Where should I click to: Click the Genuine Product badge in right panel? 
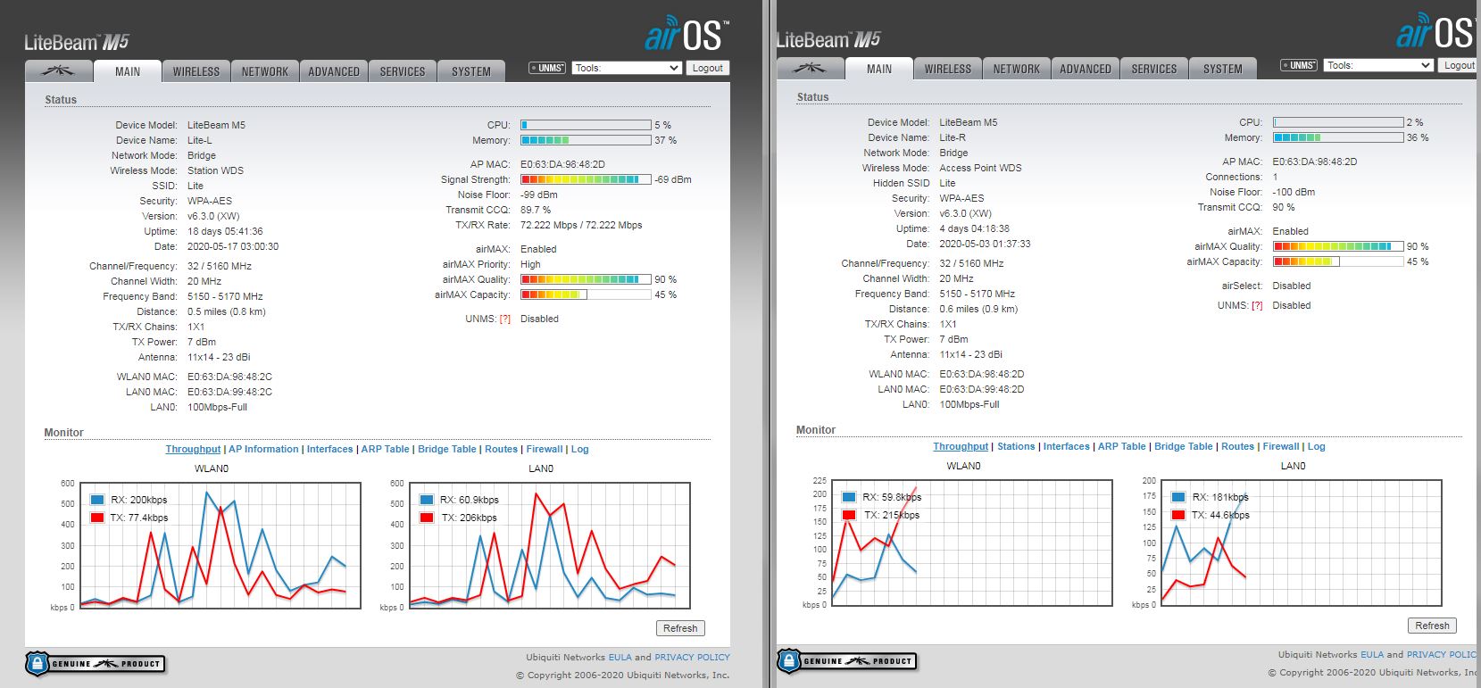tap(847, 661)
